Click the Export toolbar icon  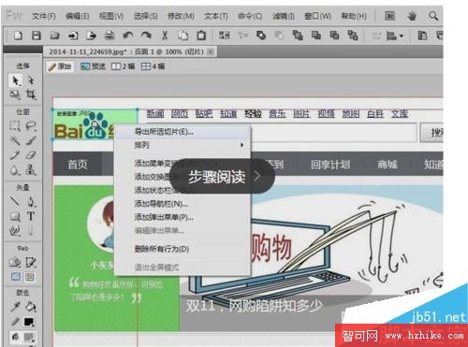click(91, 36)
